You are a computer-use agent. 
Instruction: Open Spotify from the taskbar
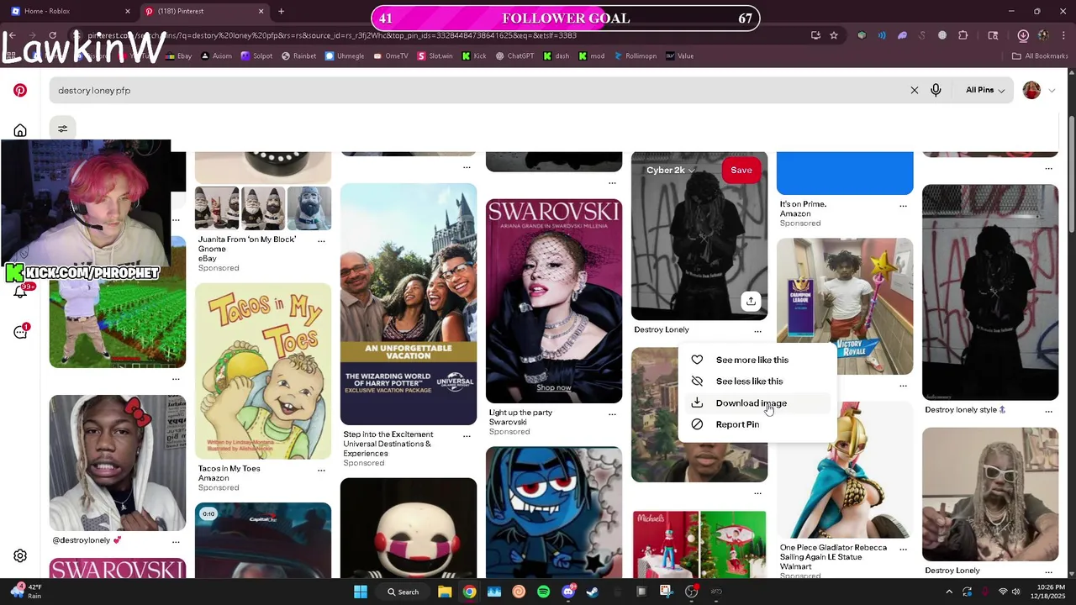[543, 592]
